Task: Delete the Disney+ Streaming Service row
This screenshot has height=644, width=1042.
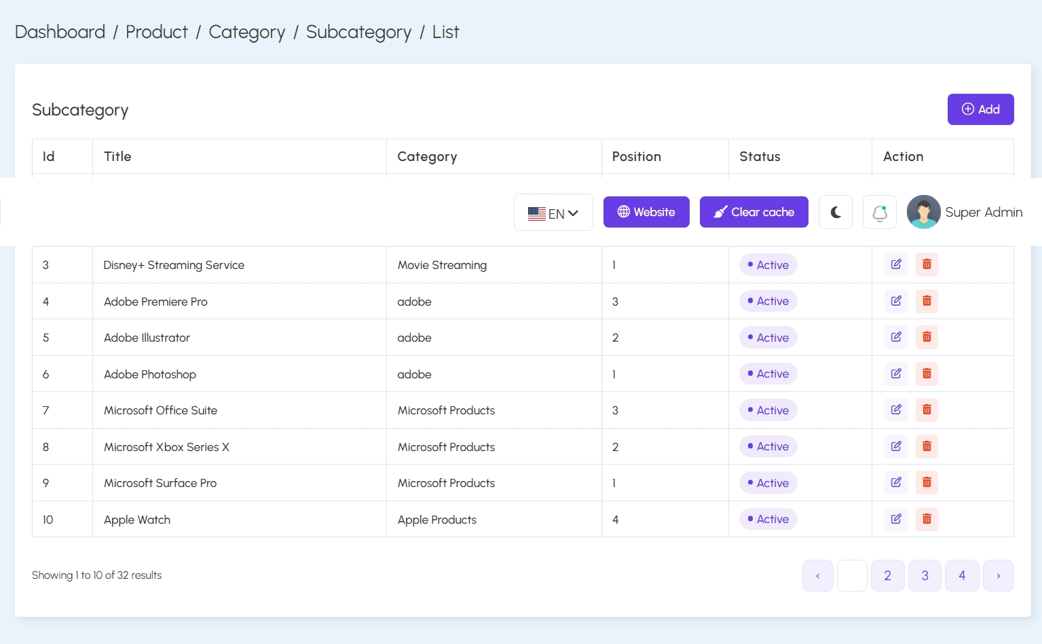Action: coord(927,264)
